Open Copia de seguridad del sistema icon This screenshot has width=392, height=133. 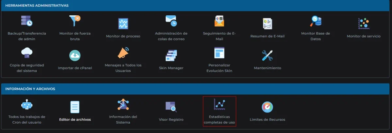(x=27, y=53)
